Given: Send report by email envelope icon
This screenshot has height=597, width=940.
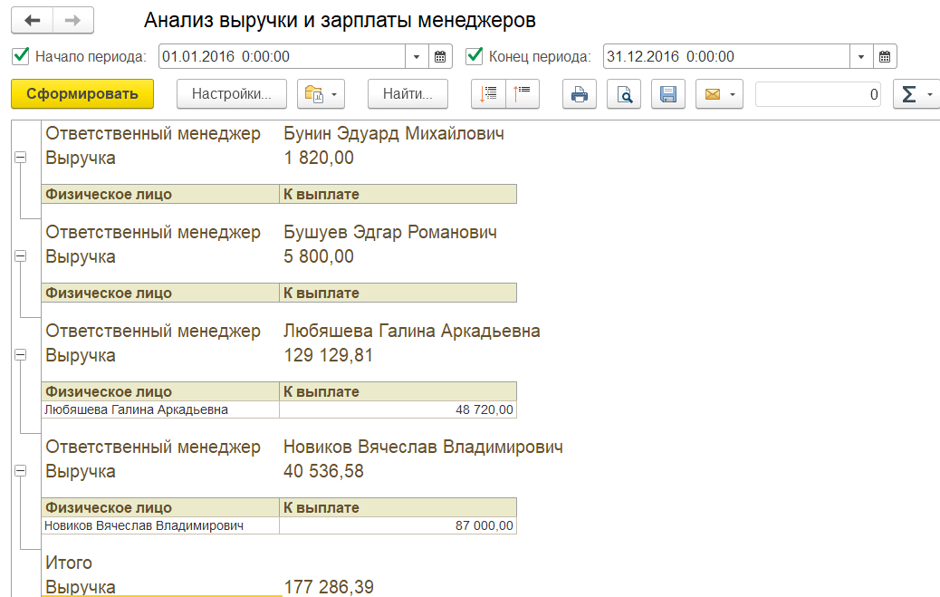Looking at the screenshot, I should click(x=719, y=94).
